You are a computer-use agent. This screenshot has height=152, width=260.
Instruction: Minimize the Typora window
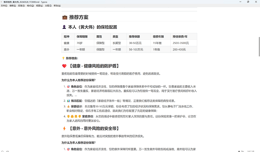point(240,2)
